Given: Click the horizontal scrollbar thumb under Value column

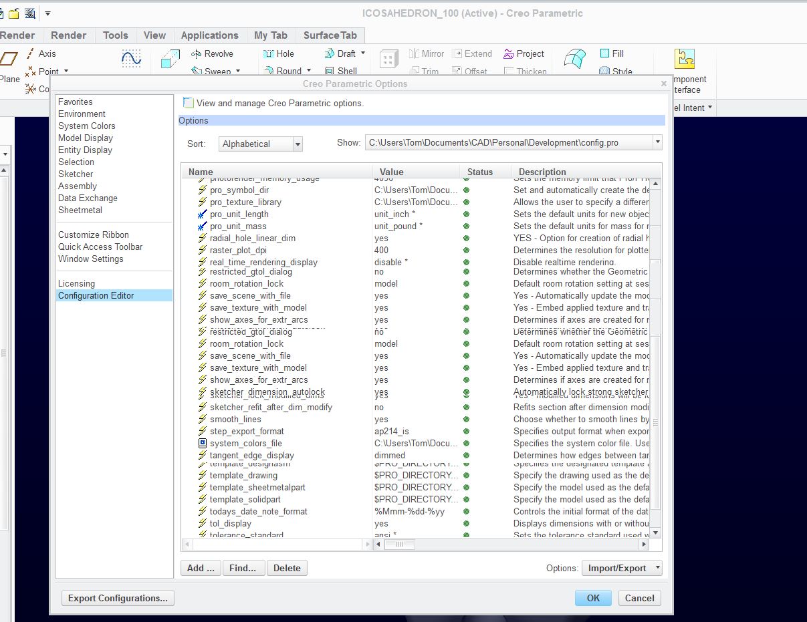Looking at the screenshot, I should (x=399, y=545).
